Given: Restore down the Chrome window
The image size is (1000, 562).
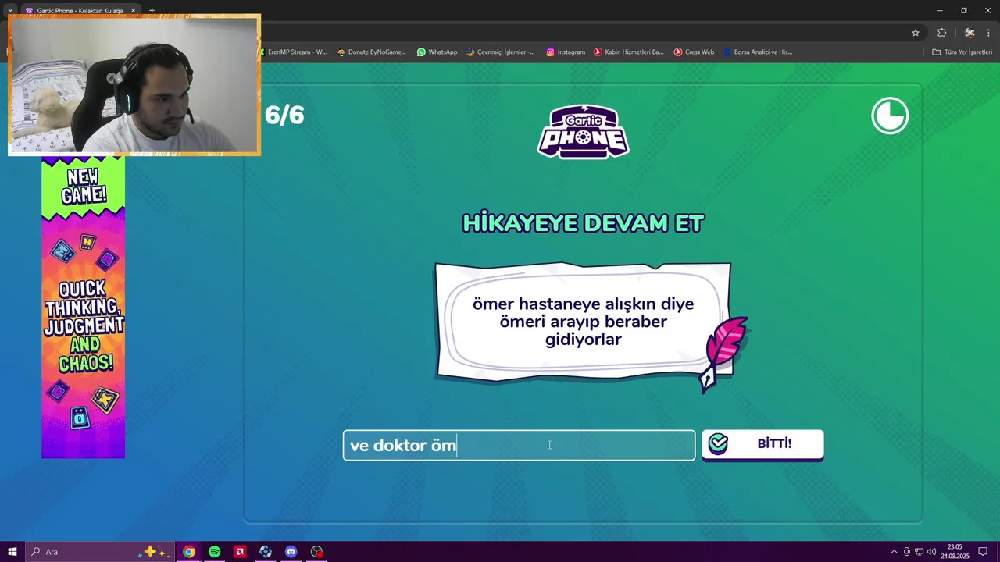Looking at the screenshot, I should [963, 10].
